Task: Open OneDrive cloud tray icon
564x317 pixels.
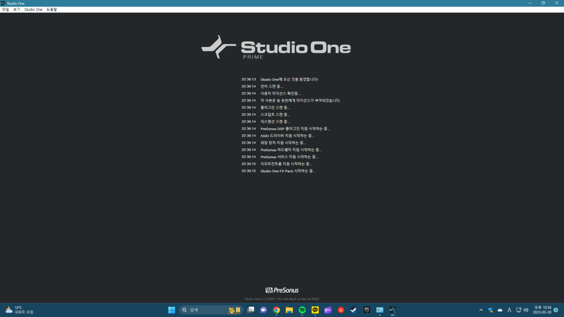Action: tap(500, 310)
